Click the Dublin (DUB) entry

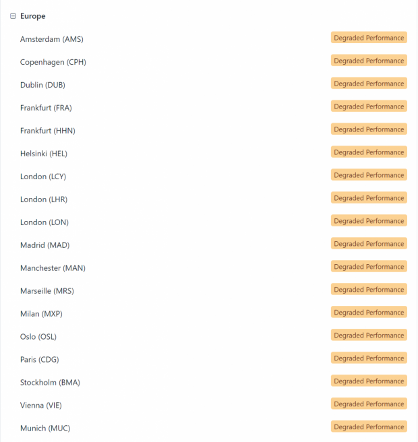coord(42,85)
